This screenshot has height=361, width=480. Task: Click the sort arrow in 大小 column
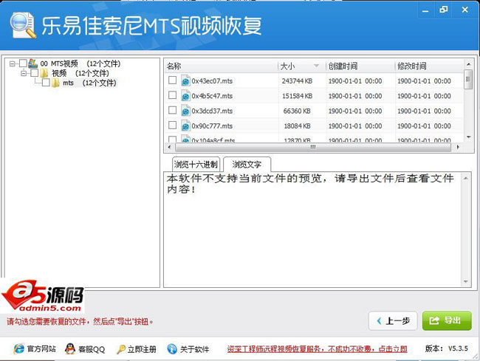317,66
